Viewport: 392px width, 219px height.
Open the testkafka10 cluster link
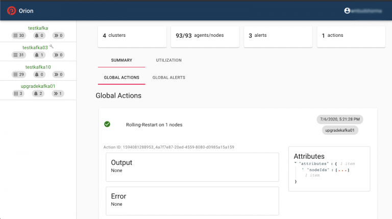(38, 67)
